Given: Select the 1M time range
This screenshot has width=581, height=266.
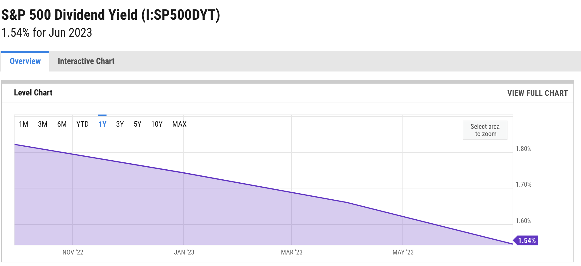Looking at the screenshot, I should pyautogui.click(x=23, y=124).
